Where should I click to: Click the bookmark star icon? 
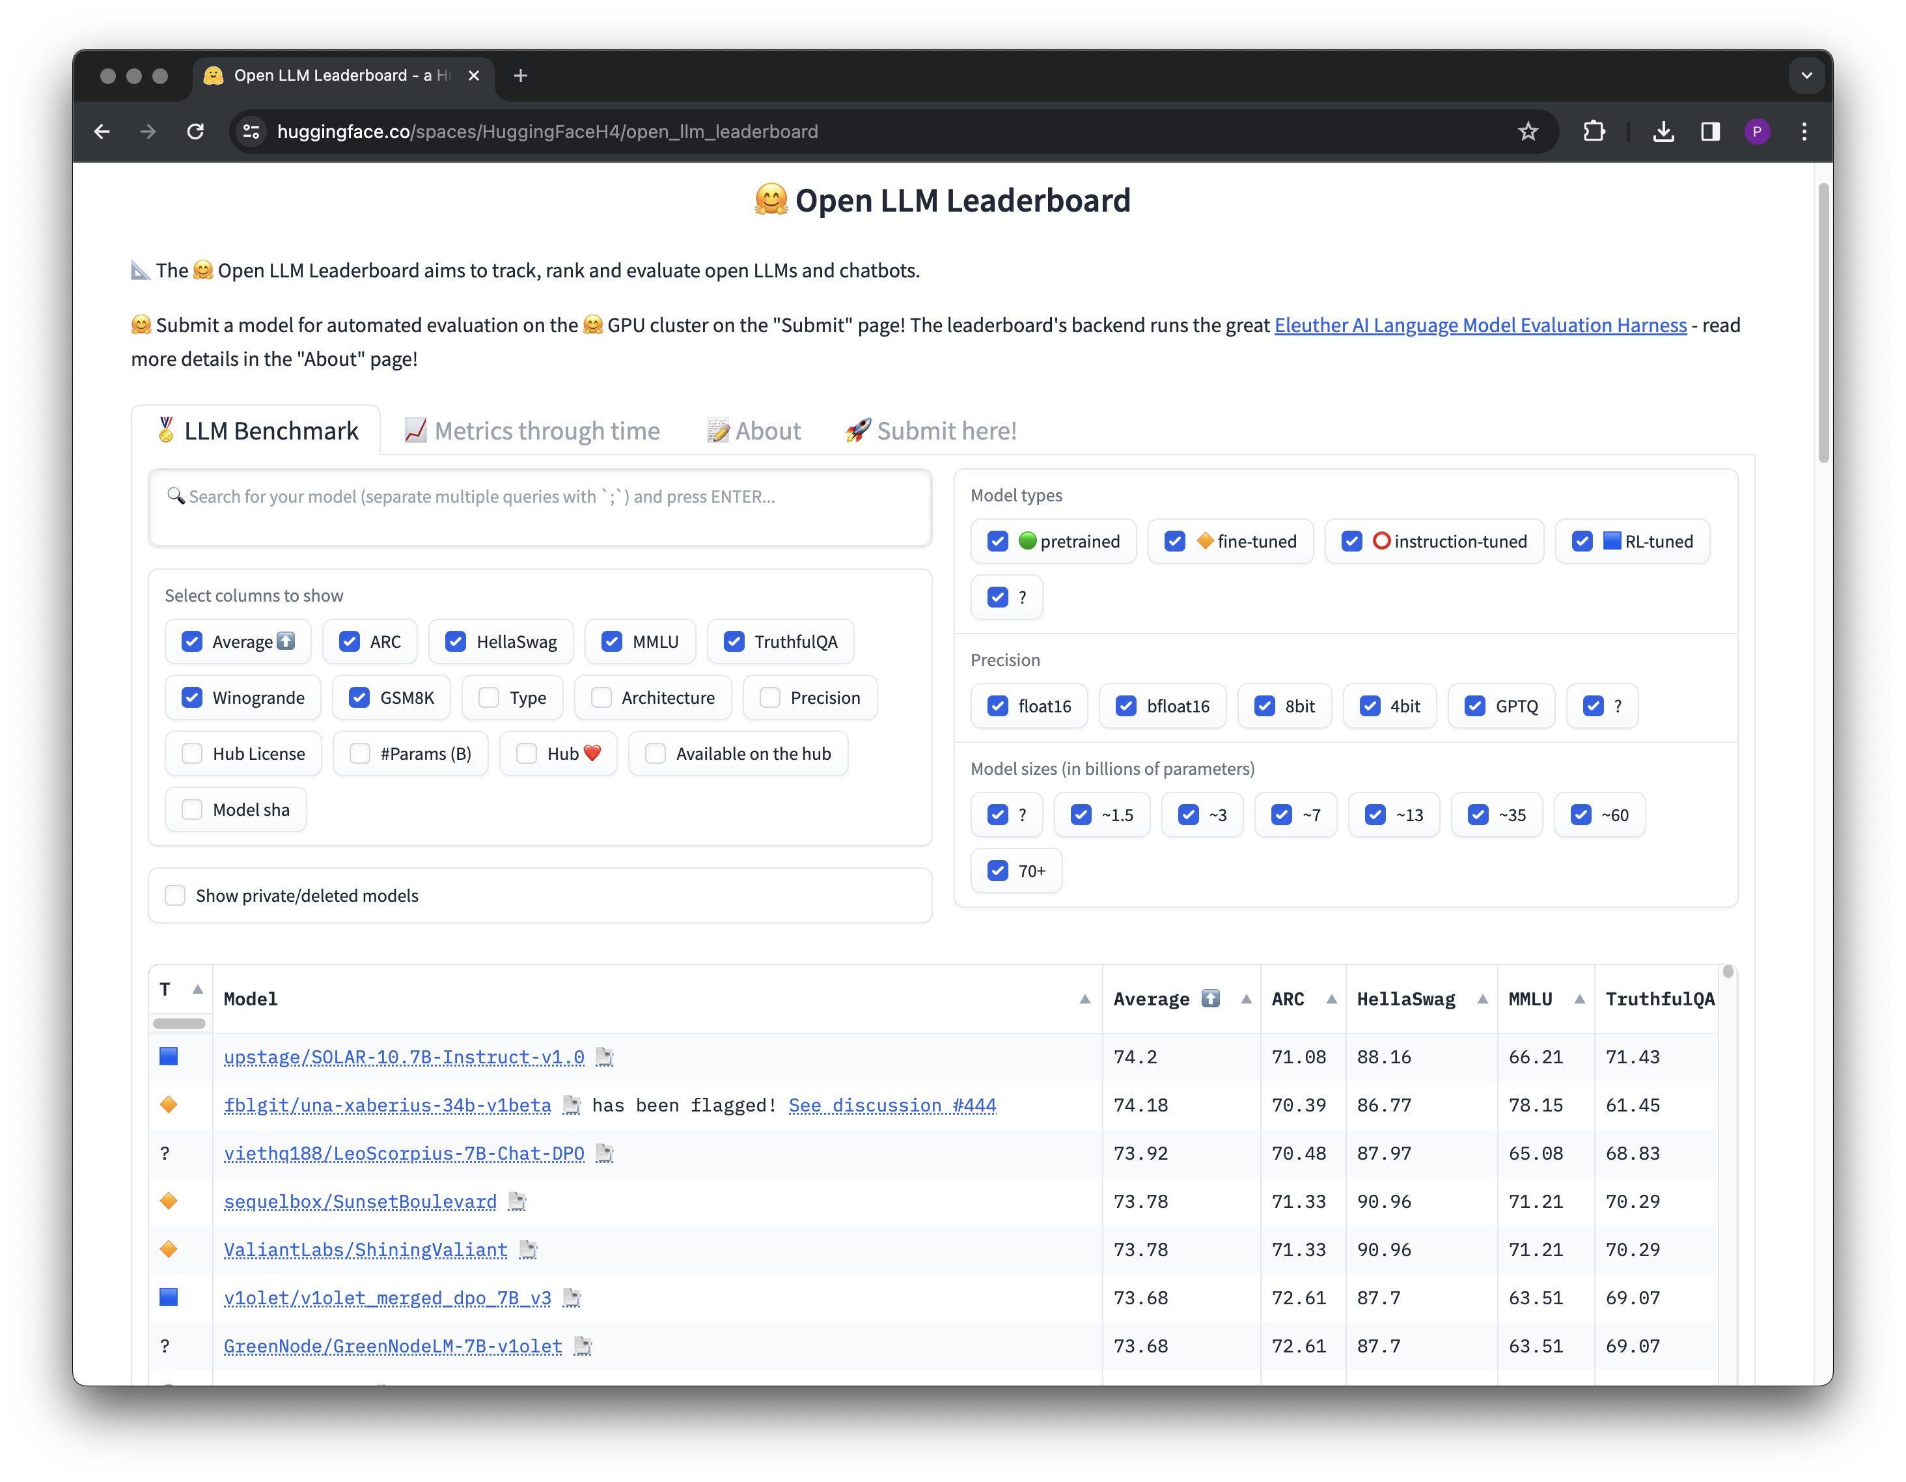click(x=1527, y=132)
